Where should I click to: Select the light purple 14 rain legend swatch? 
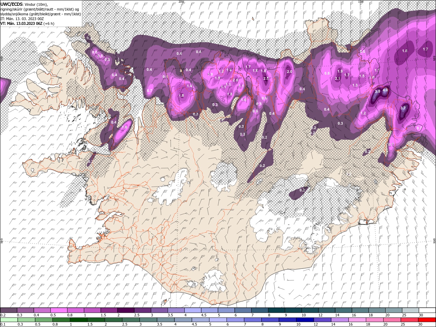point(340,320)
